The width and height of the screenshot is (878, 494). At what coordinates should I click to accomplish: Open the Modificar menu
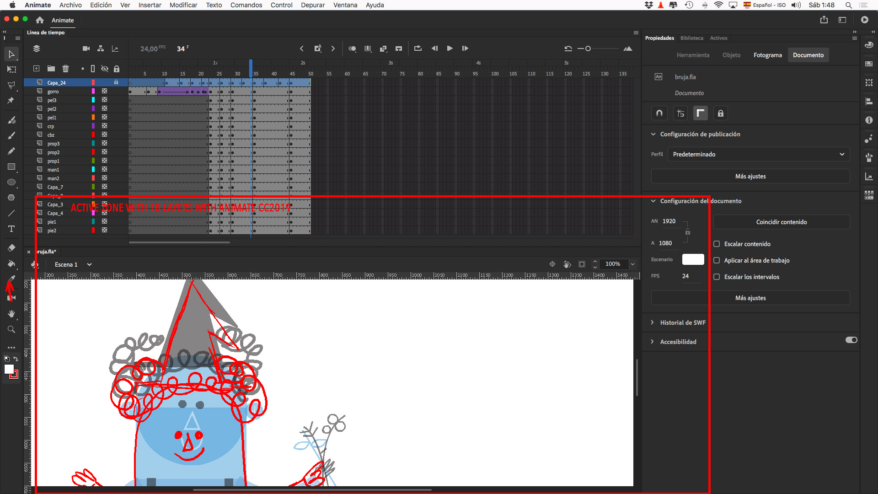(183, 5)
